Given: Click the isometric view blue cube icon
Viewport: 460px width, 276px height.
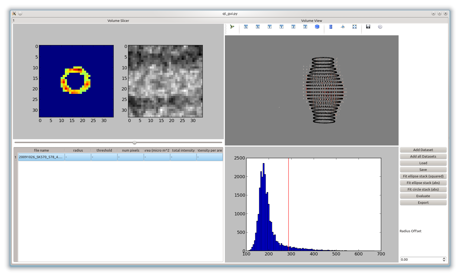Looking at the screenshot, I should pyautogui.click(x=317, y=27).
